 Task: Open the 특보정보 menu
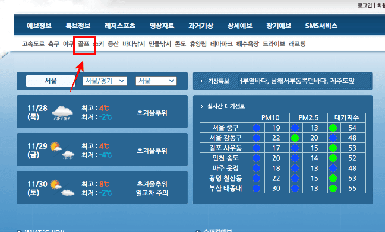coord(78,26)
